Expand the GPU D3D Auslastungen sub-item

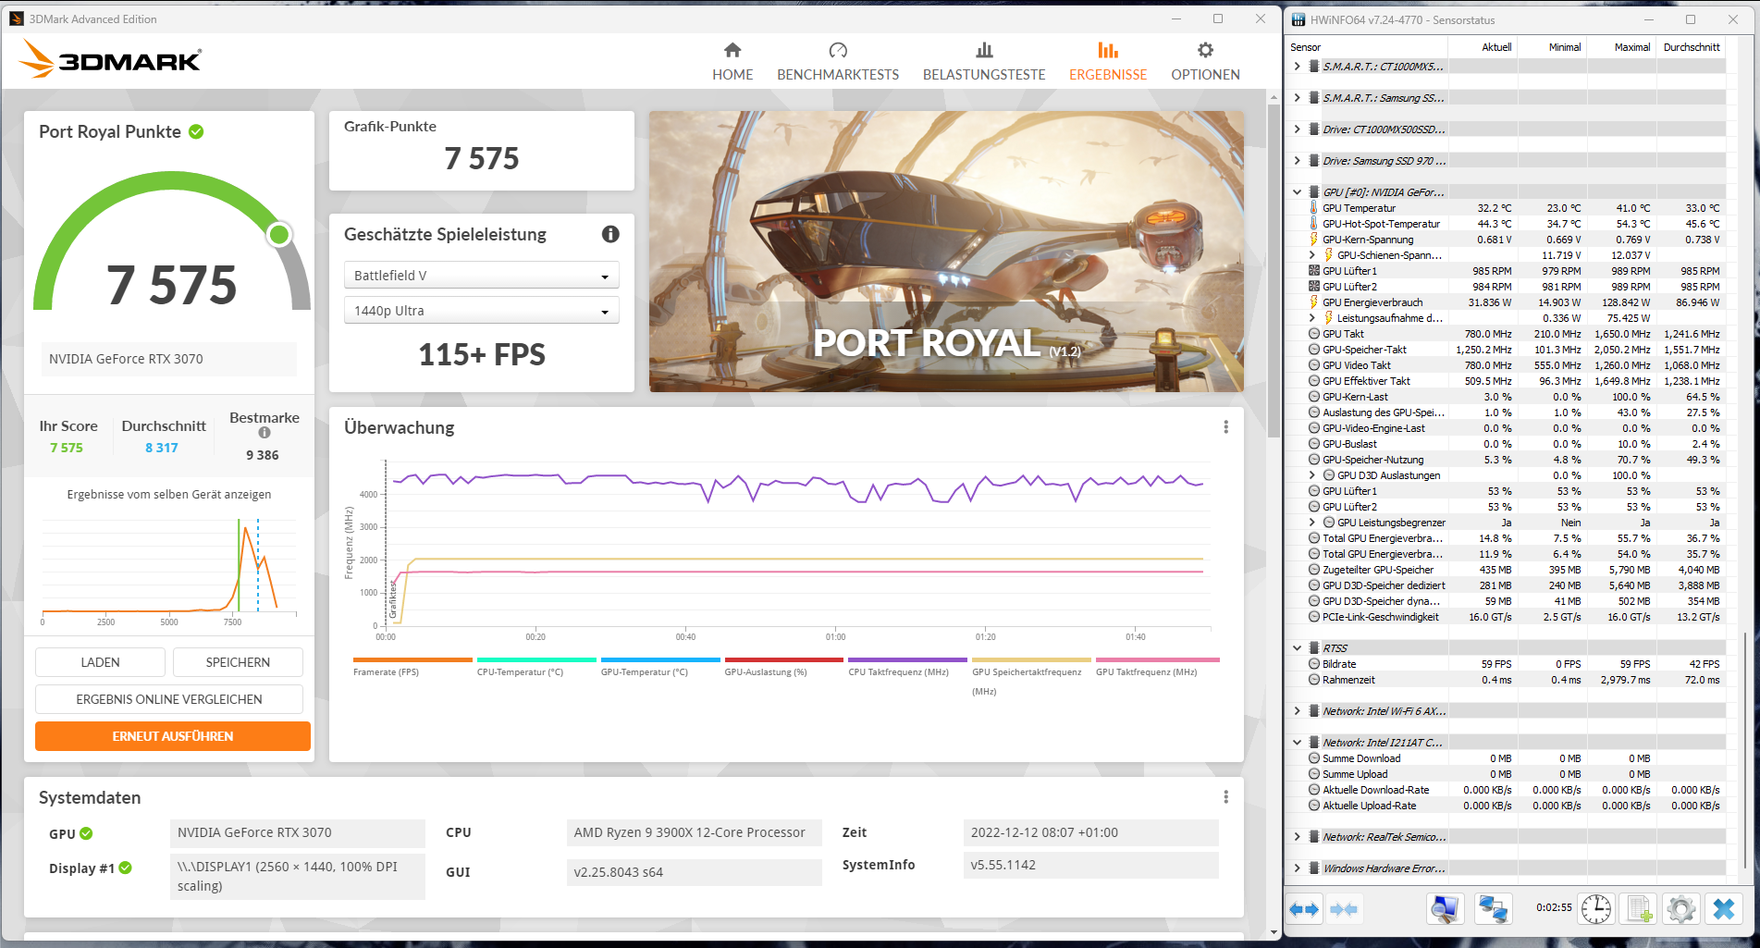tap(1311, 475)
